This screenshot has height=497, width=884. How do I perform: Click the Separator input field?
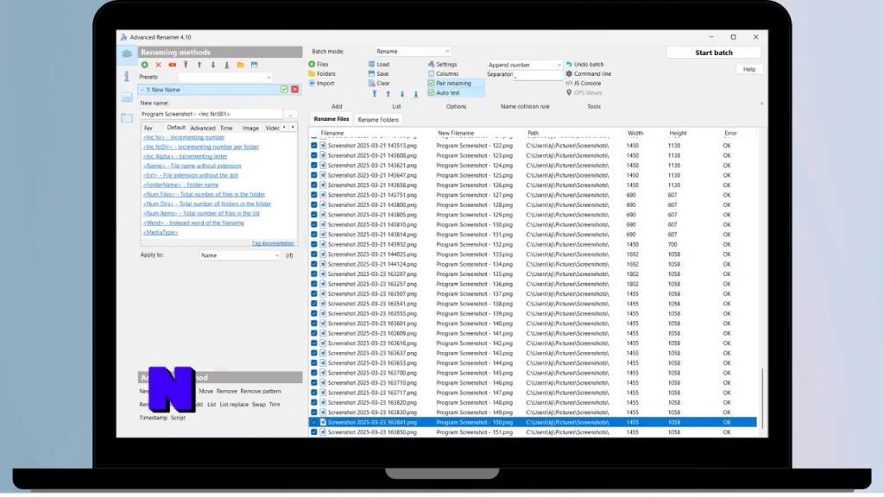click(x=538, y=74)
